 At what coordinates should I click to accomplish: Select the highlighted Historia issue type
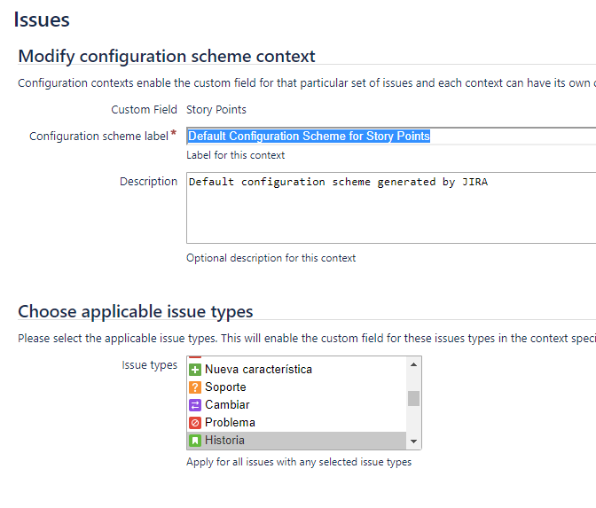pos(297,441)
